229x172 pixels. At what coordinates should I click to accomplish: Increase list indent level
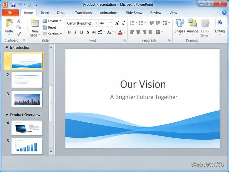coord(158,23)
